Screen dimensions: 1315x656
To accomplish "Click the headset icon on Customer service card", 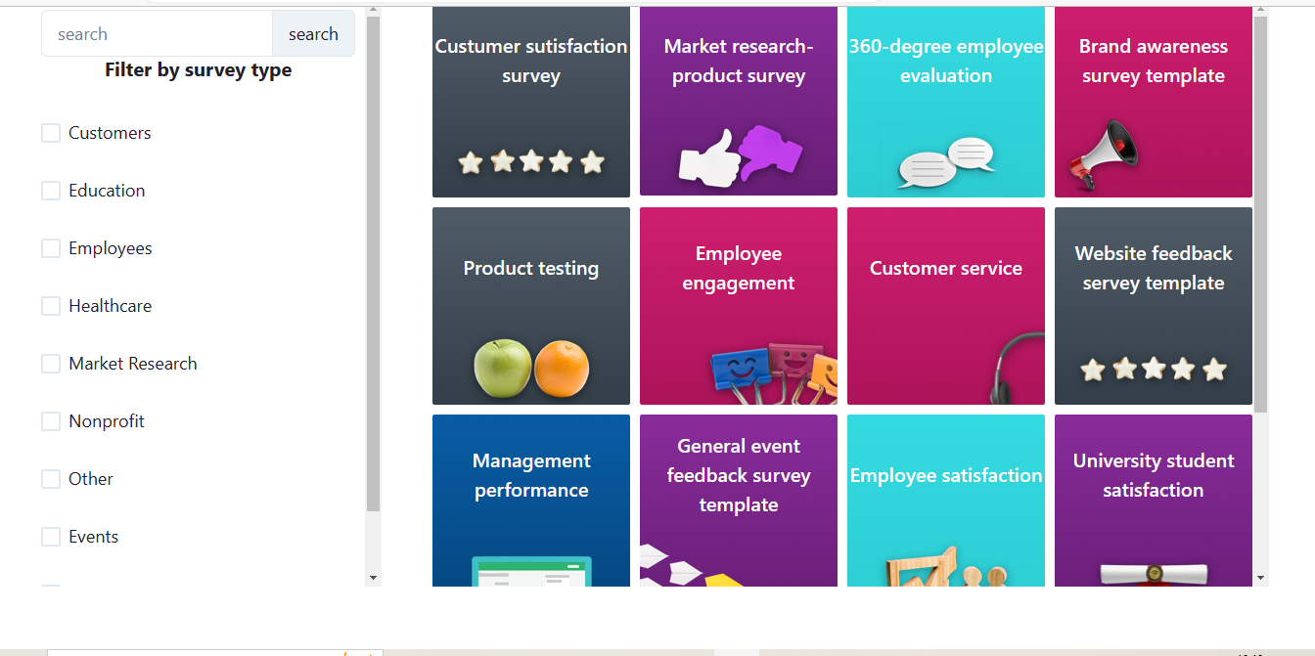I will 1017,368.
